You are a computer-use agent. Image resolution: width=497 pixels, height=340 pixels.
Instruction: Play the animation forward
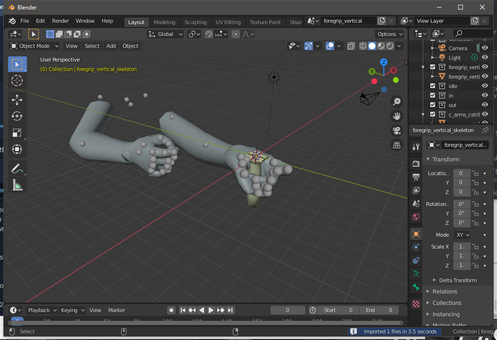[211, 310]
